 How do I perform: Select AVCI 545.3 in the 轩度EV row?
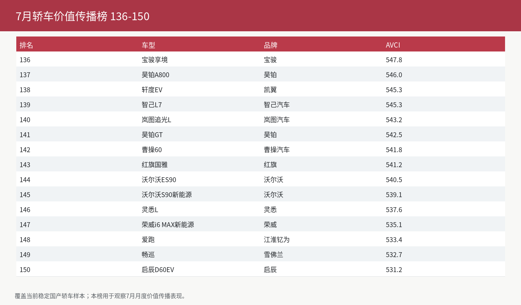(x=394, y=90)
